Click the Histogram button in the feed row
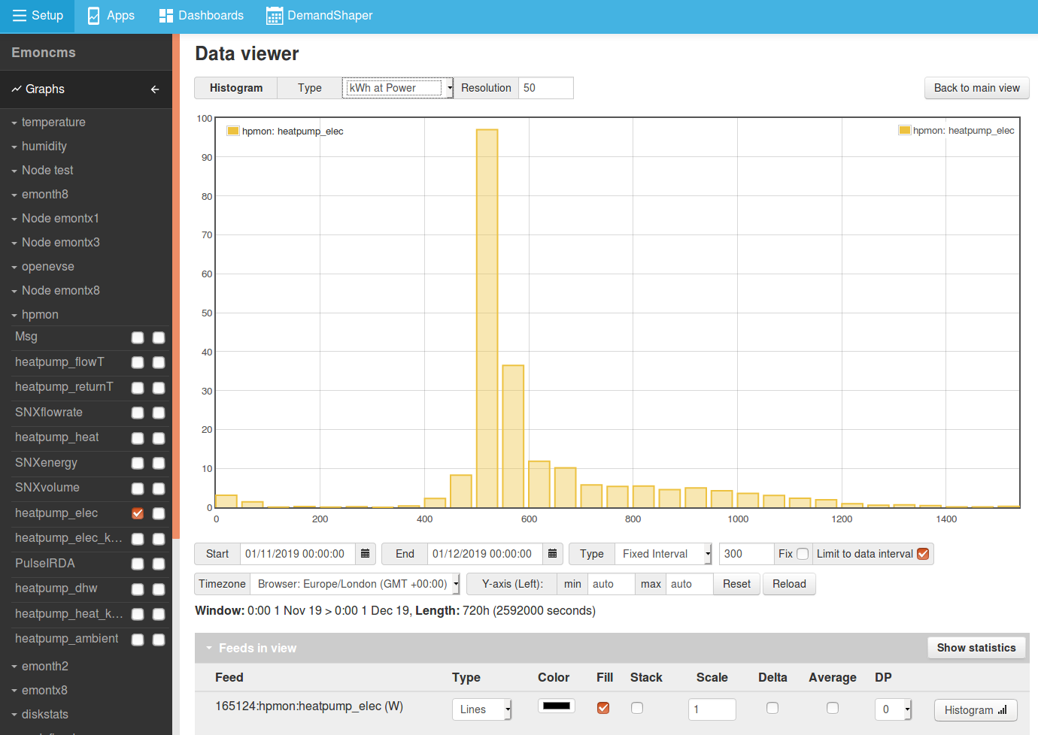The width and height of the screenshot is (1038, 735). point(976,710)
